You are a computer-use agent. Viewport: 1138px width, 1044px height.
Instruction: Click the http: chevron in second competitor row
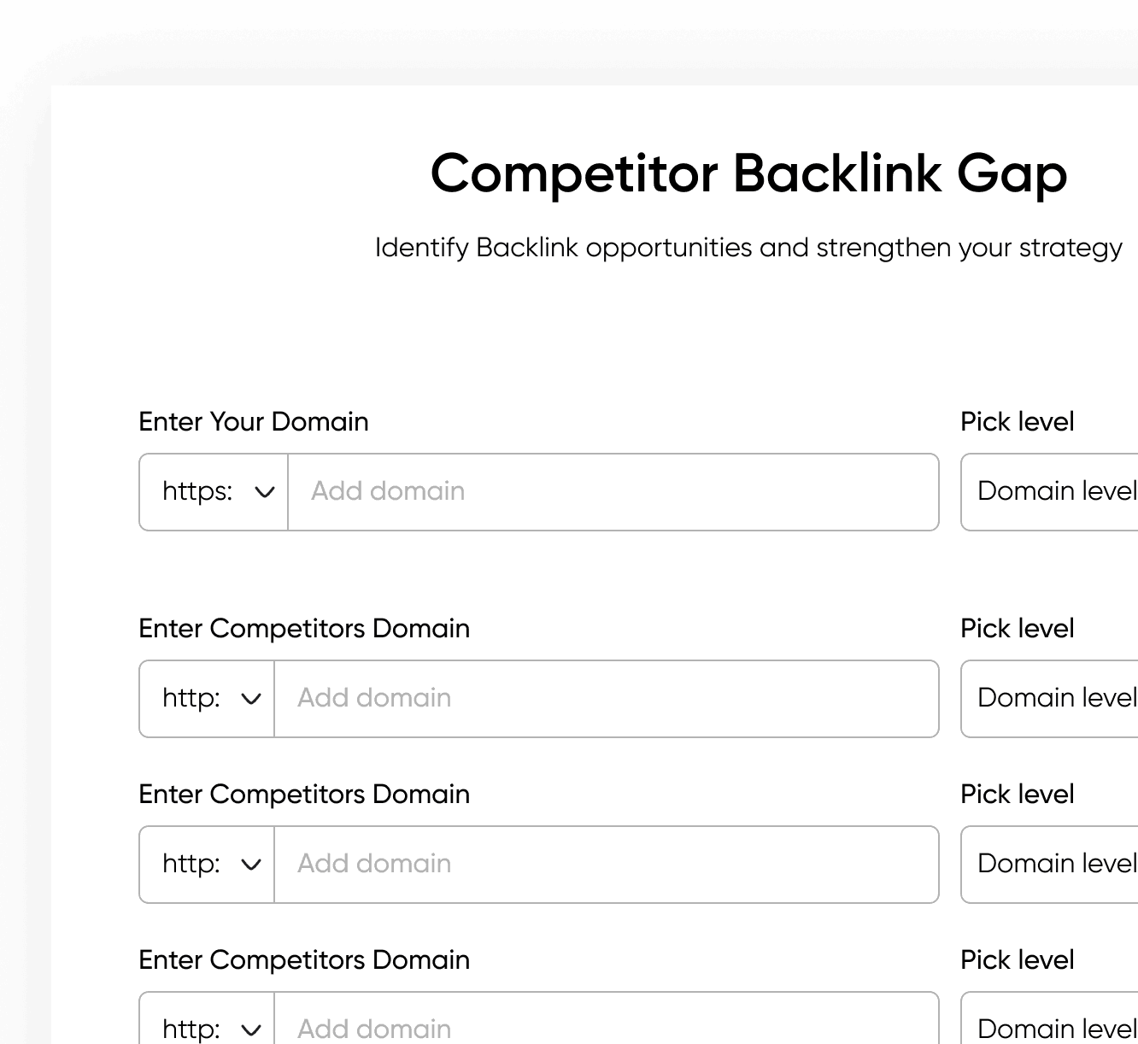point(251,865)
